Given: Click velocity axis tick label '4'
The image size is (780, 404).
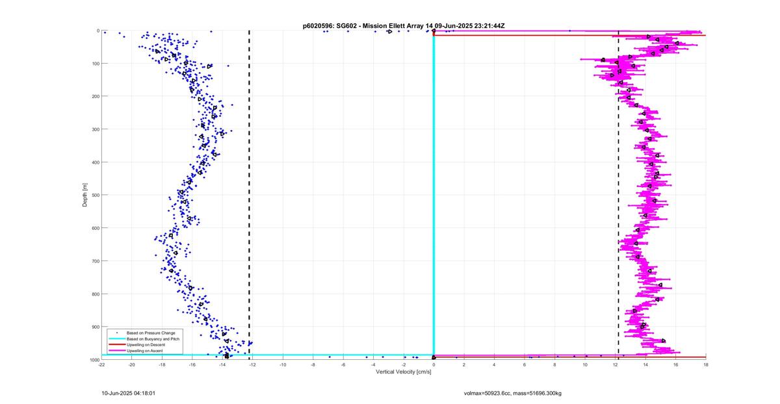Looking at the screenshot, I should coord(495,365).
